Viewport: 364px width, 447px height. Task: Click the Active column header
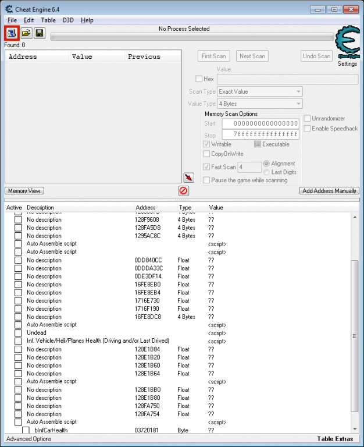[14, 208]
